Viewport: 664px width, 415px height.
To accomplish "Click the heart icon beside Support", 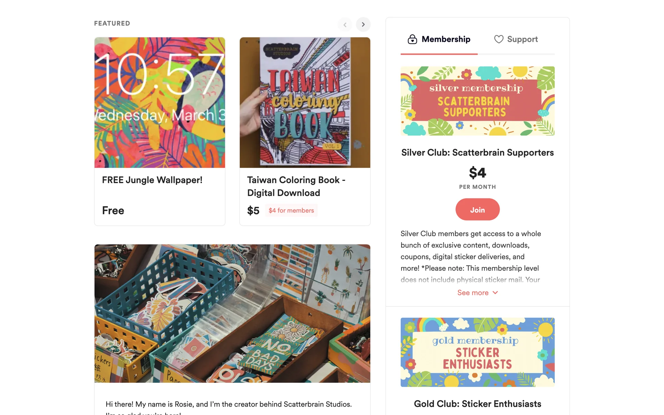I will 498,39.
